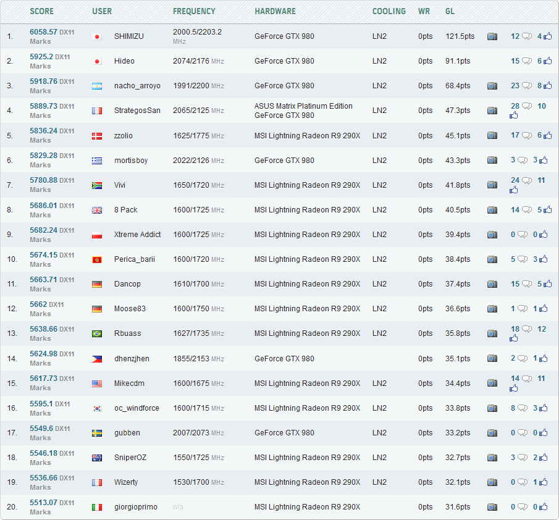Click Sweden flag beside gubben
The height and width of the screenshot is (520, 559).
pos(96,433)
